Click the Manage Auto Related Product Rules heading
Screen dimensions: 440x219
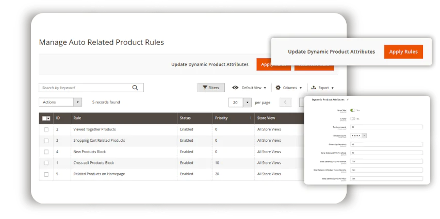(101, 42)
